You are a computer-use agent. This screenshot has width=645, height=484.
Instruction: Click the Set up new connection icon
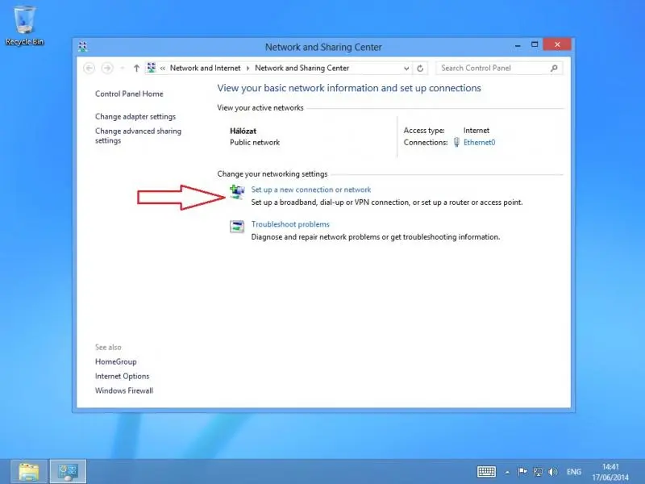click(x=237, y=192)
